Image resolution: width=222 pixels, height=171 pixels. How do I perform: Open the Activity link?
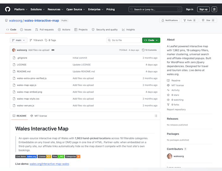pos(173,90)
